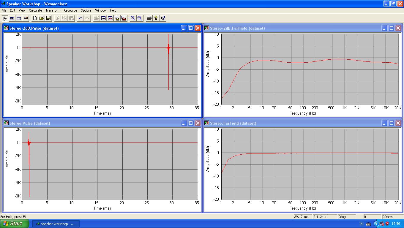Click the Windows Start button
This screenshot has width=404, height=228.
(15, 224)
